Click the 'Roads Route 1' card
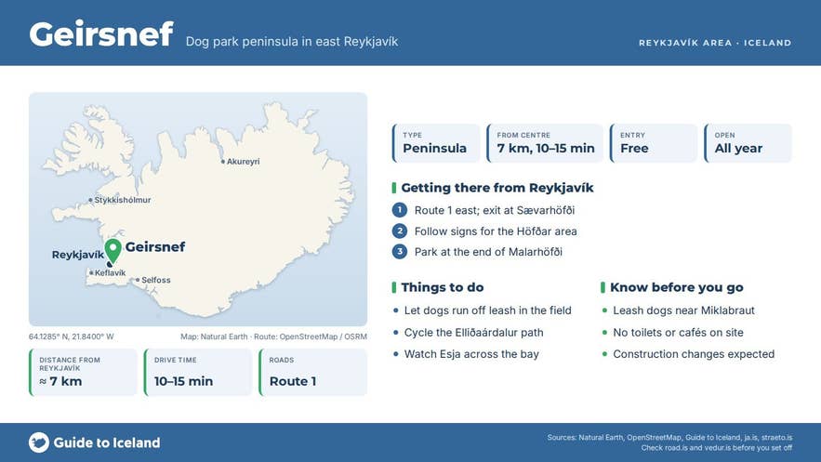The image size is (821, 462). click(x=313, y=372)
